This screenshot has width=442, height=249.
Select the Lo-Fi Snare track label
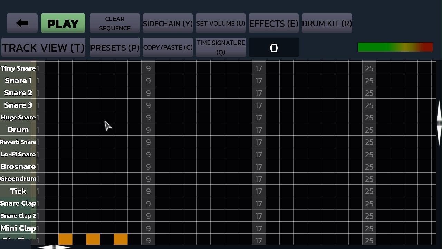18,154
